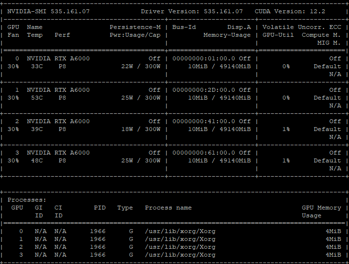The width and height of the screenshot is (349, 264).
Task: Click the Persistence-M column header
Action: (x=135, y=27)
